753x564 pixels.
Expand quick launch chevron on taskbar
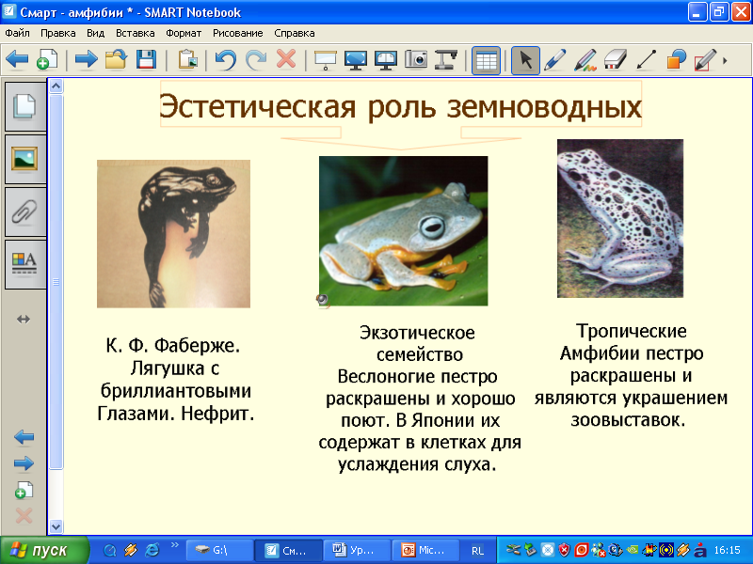175,545
